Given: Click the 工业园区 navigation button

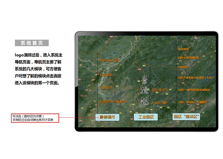Looking at the screenshot, I should pos(146,117).
